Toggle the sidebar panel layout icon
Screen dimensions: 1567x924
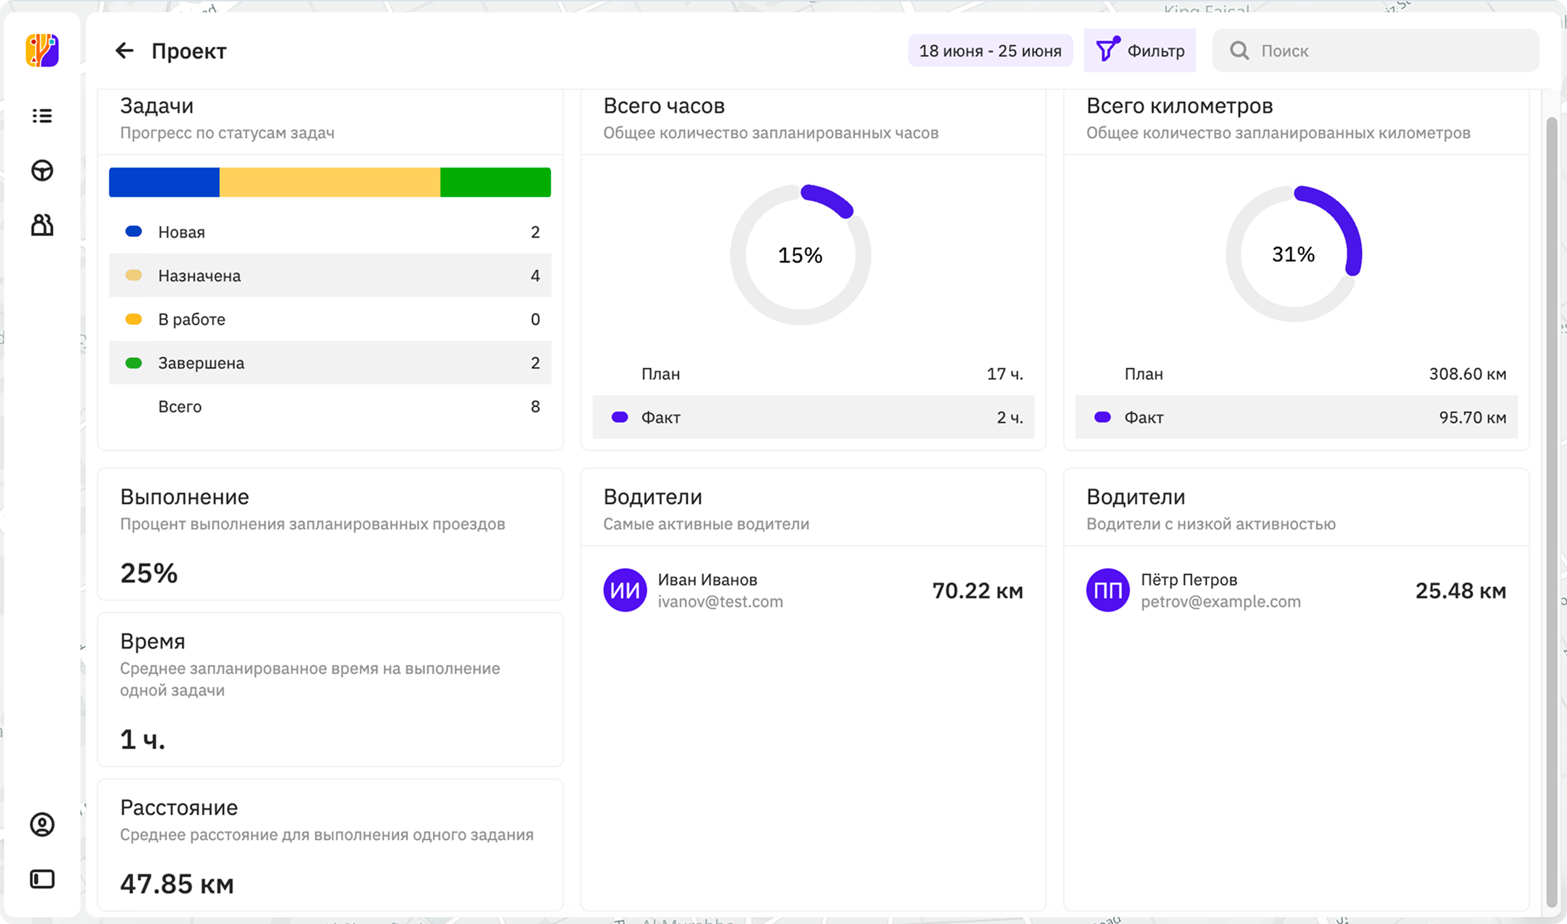[42, 879]
